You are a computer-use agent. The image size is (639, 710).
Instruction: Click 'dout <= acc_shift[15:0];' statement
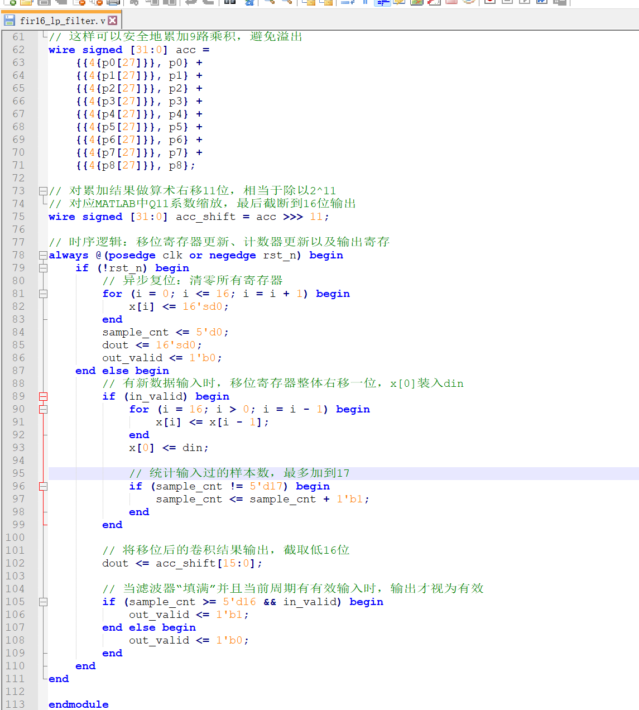[x=182, y=563]
